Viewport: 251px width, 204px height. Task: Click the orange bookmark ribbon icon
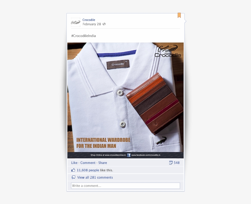click(179, 15)
